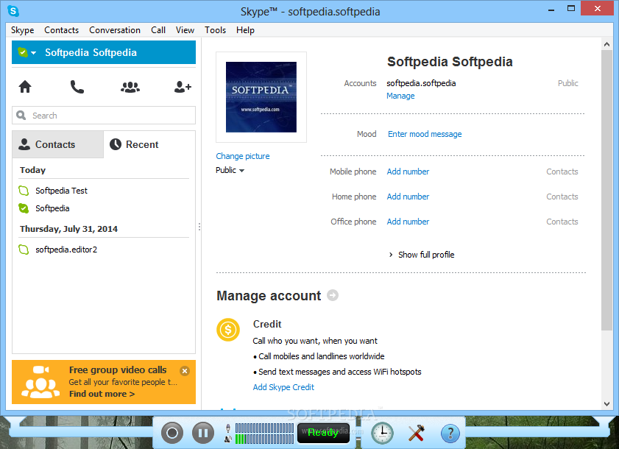Click the Manage accounts link

400,96
